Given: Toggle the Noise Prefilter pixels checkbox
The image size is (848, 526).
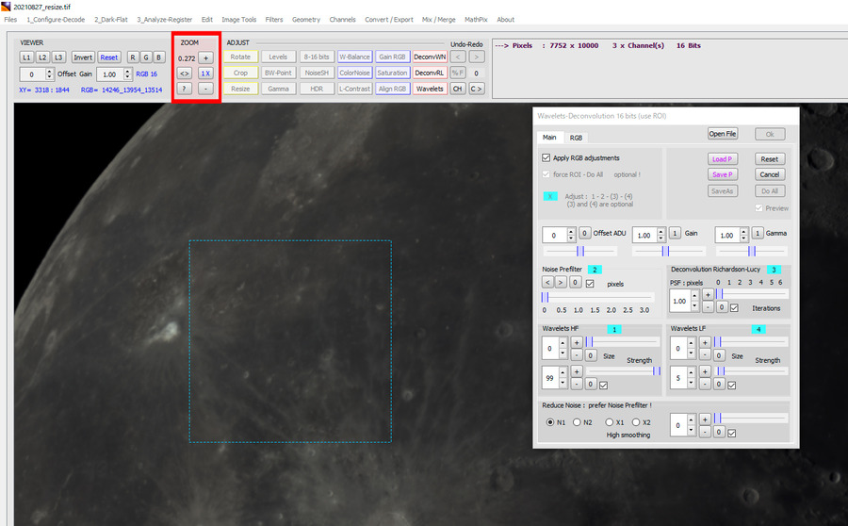Looking at the screenshot, I should [x=590, y=284].
